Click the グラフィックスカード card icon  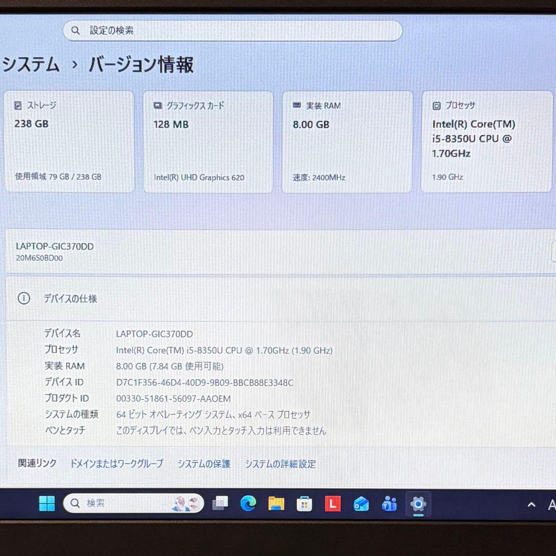click(158, 105)
